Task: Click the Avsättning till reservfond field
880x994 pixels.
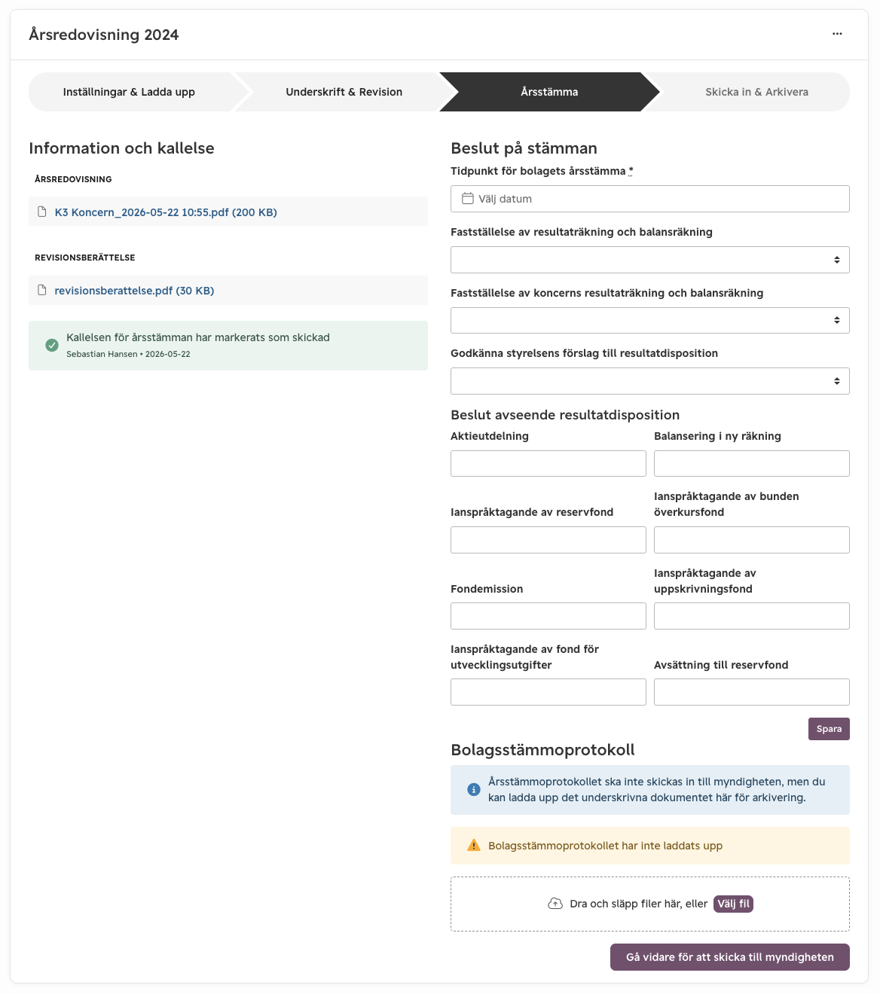Action: (x=752, y=692)
